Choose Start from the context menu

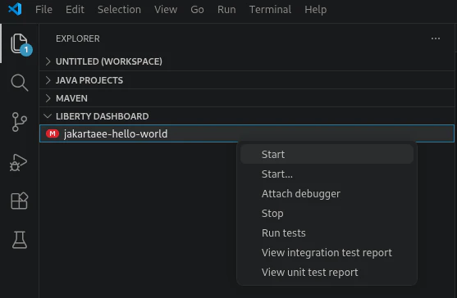pos(327,155)
